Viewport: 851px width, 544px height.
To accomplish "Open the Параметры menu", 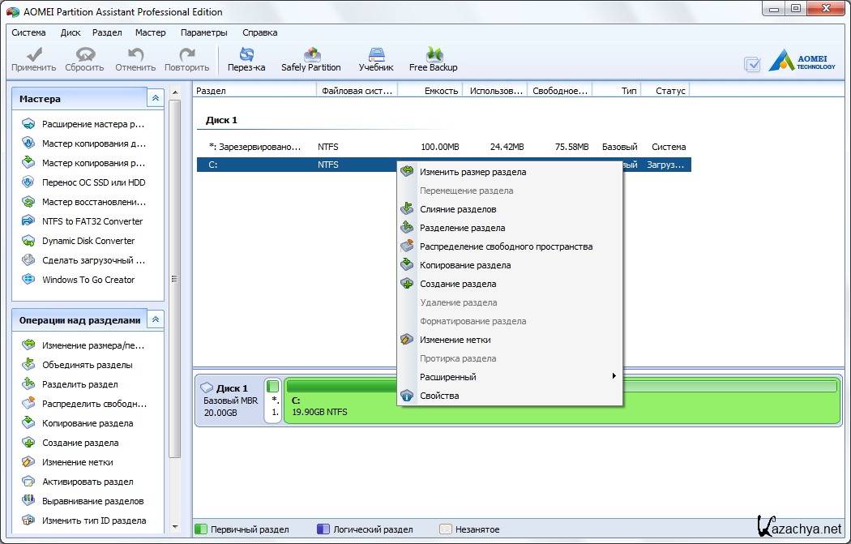I will tap(203, 32).
